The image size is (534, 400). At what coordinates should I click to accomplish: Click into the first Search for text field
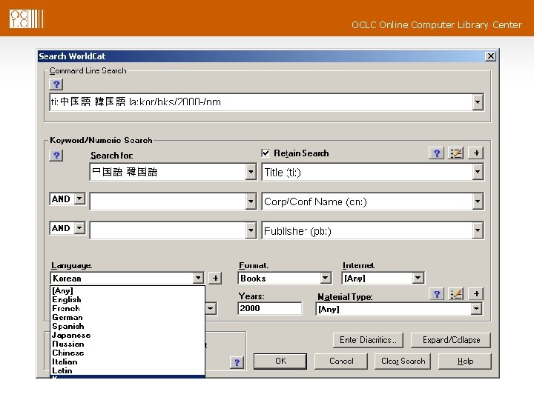[168, 172]
